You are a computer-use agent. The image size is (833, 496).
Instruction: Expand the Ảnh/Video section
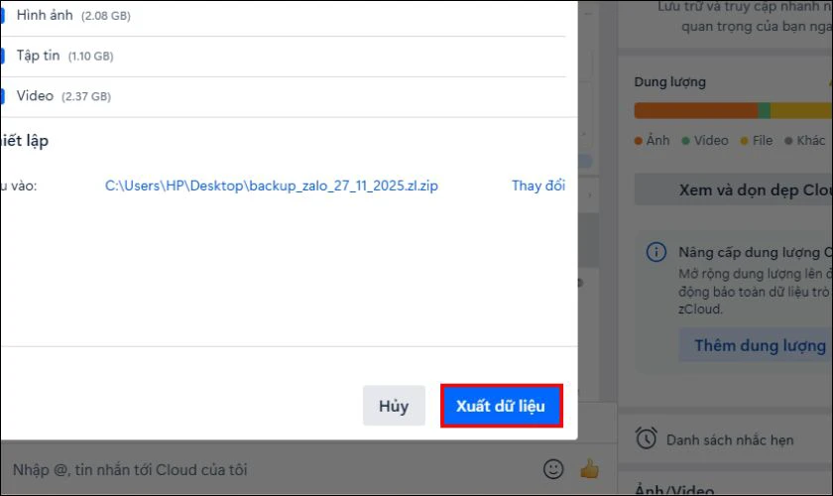(674, 488)
